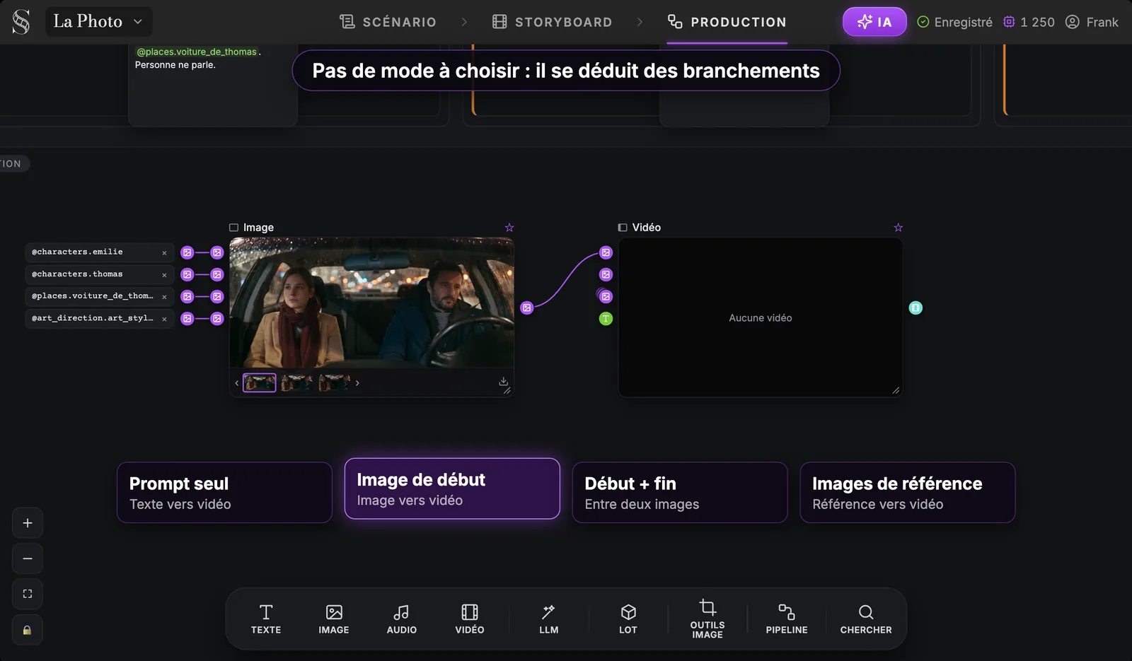The width and height of the screenshot is (1132, 661).
Task: Open the Pipeline tool
Action: click(787, 619)
